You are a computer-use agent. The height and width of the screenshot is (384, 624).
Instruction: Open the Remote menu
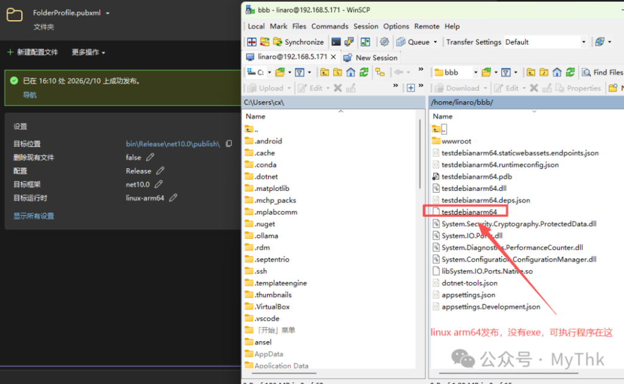pos(427,26)
